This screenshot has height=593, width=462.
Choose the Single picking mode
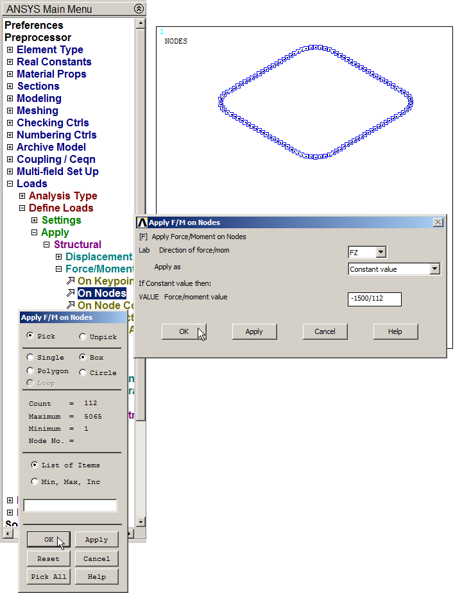(31, 357)
